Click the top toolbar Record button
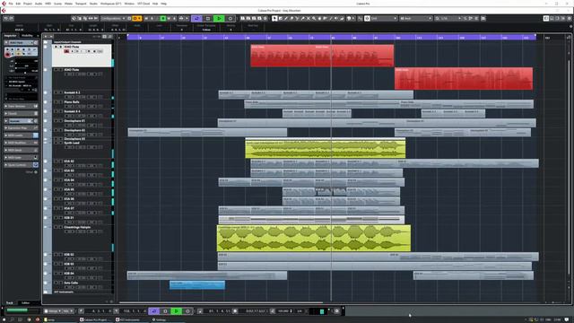Image resolution: width=574 pixels, height=323 pixels. tap(230, 18)
